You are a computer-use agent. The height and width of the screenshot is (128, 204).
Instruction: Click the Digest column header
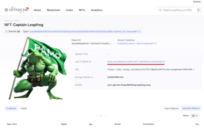64,124
